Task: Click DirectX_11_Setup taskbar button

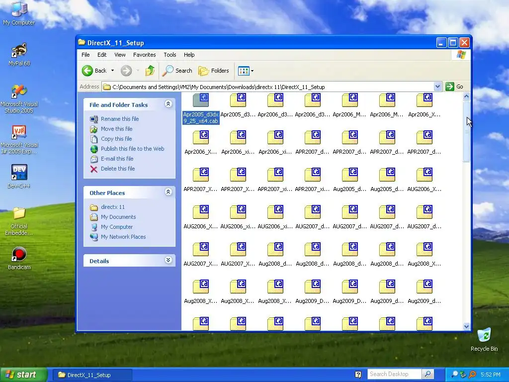Action: [92, 375]
